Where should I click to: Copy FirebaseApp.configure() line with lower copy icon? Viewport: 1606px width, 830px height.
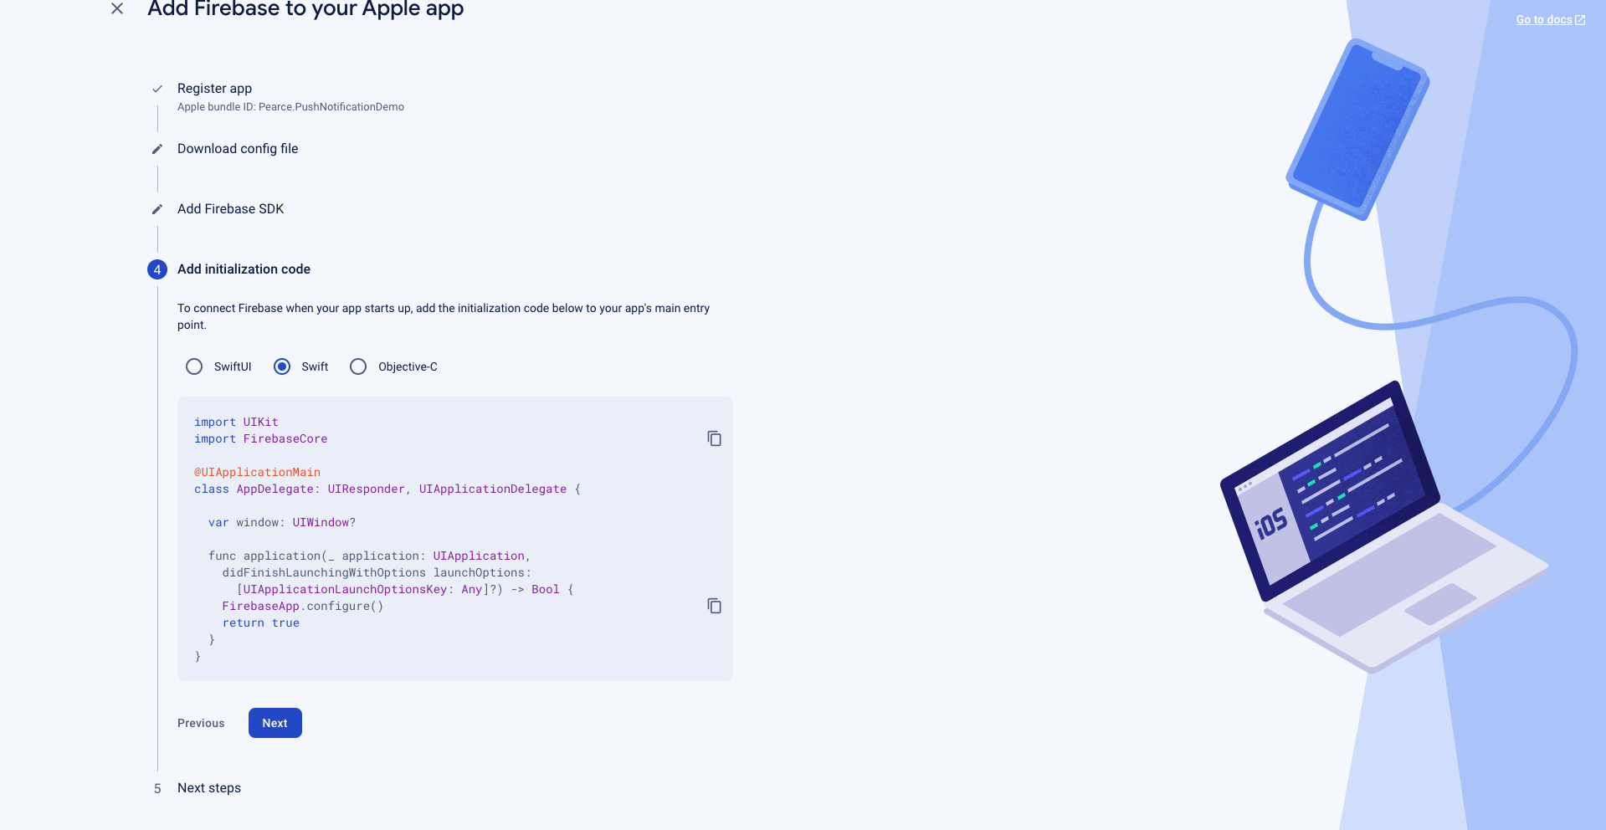pyautogui.click(x=714, y=606)
